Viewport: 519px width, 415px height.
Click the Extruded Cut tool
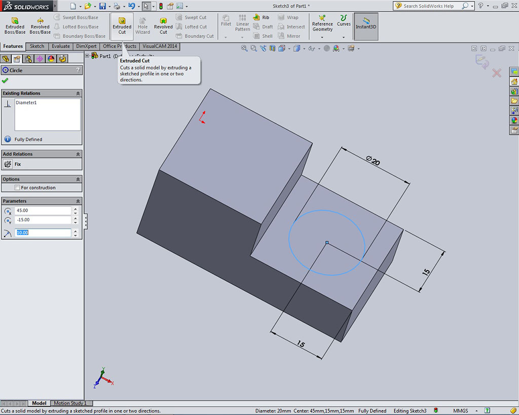[122, 26]
